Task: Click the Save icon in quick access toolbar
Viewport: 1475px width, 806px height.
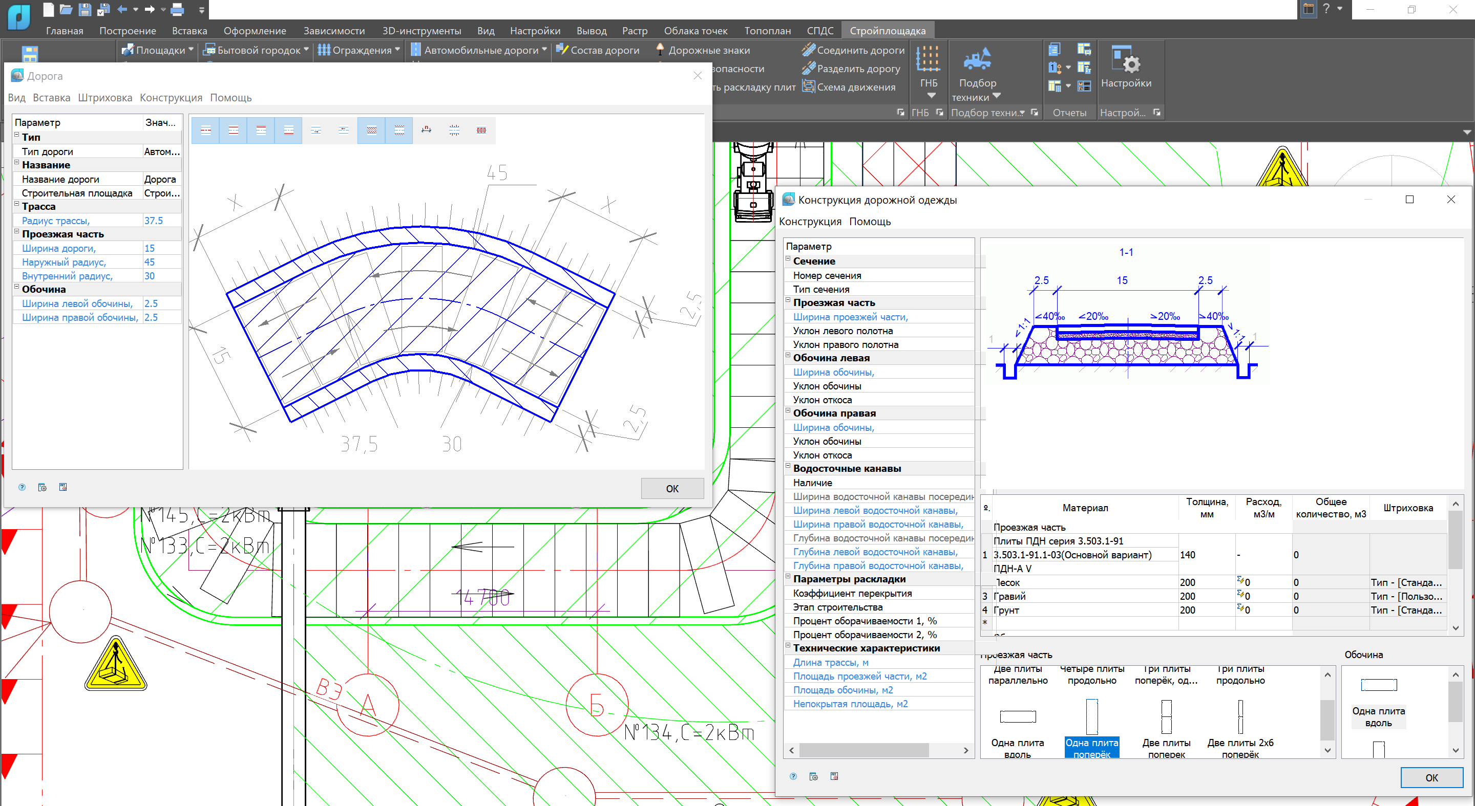Action: point(85,9)
